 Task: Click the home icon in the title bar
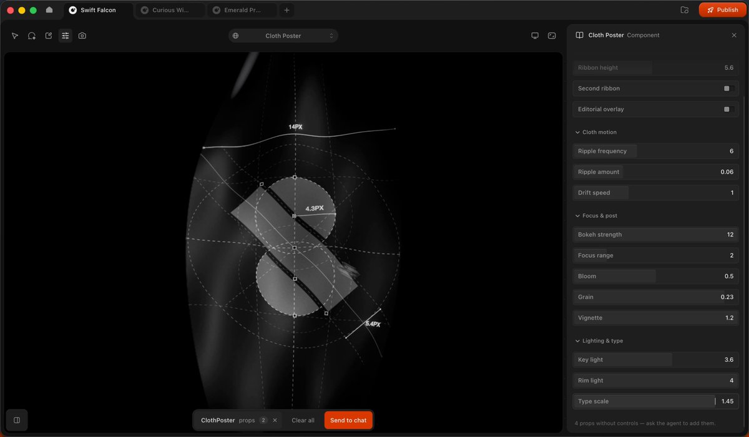point(49,10)
